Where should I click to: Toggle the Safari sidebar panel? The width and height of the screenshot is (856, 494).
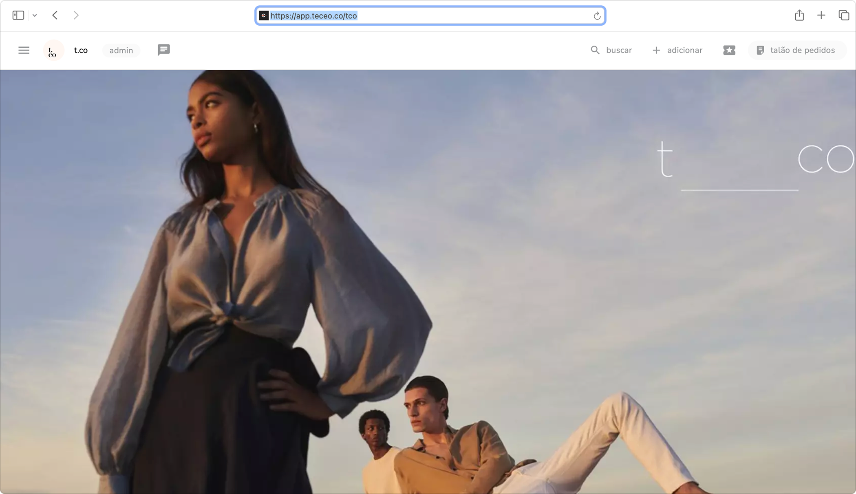(18, 15)
